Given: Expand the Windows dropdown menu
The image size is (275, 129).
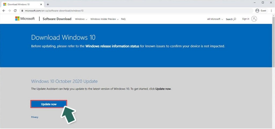Looking at the screenshot, I should [81, 19].
